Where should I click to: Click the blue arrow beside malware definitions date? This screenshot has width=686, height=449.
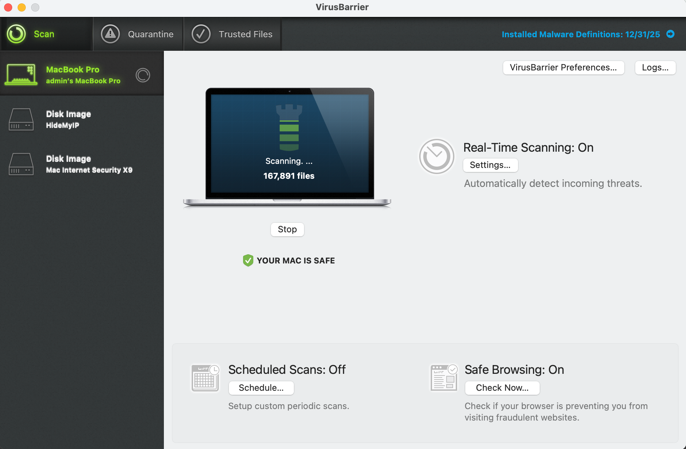[670, 34]
